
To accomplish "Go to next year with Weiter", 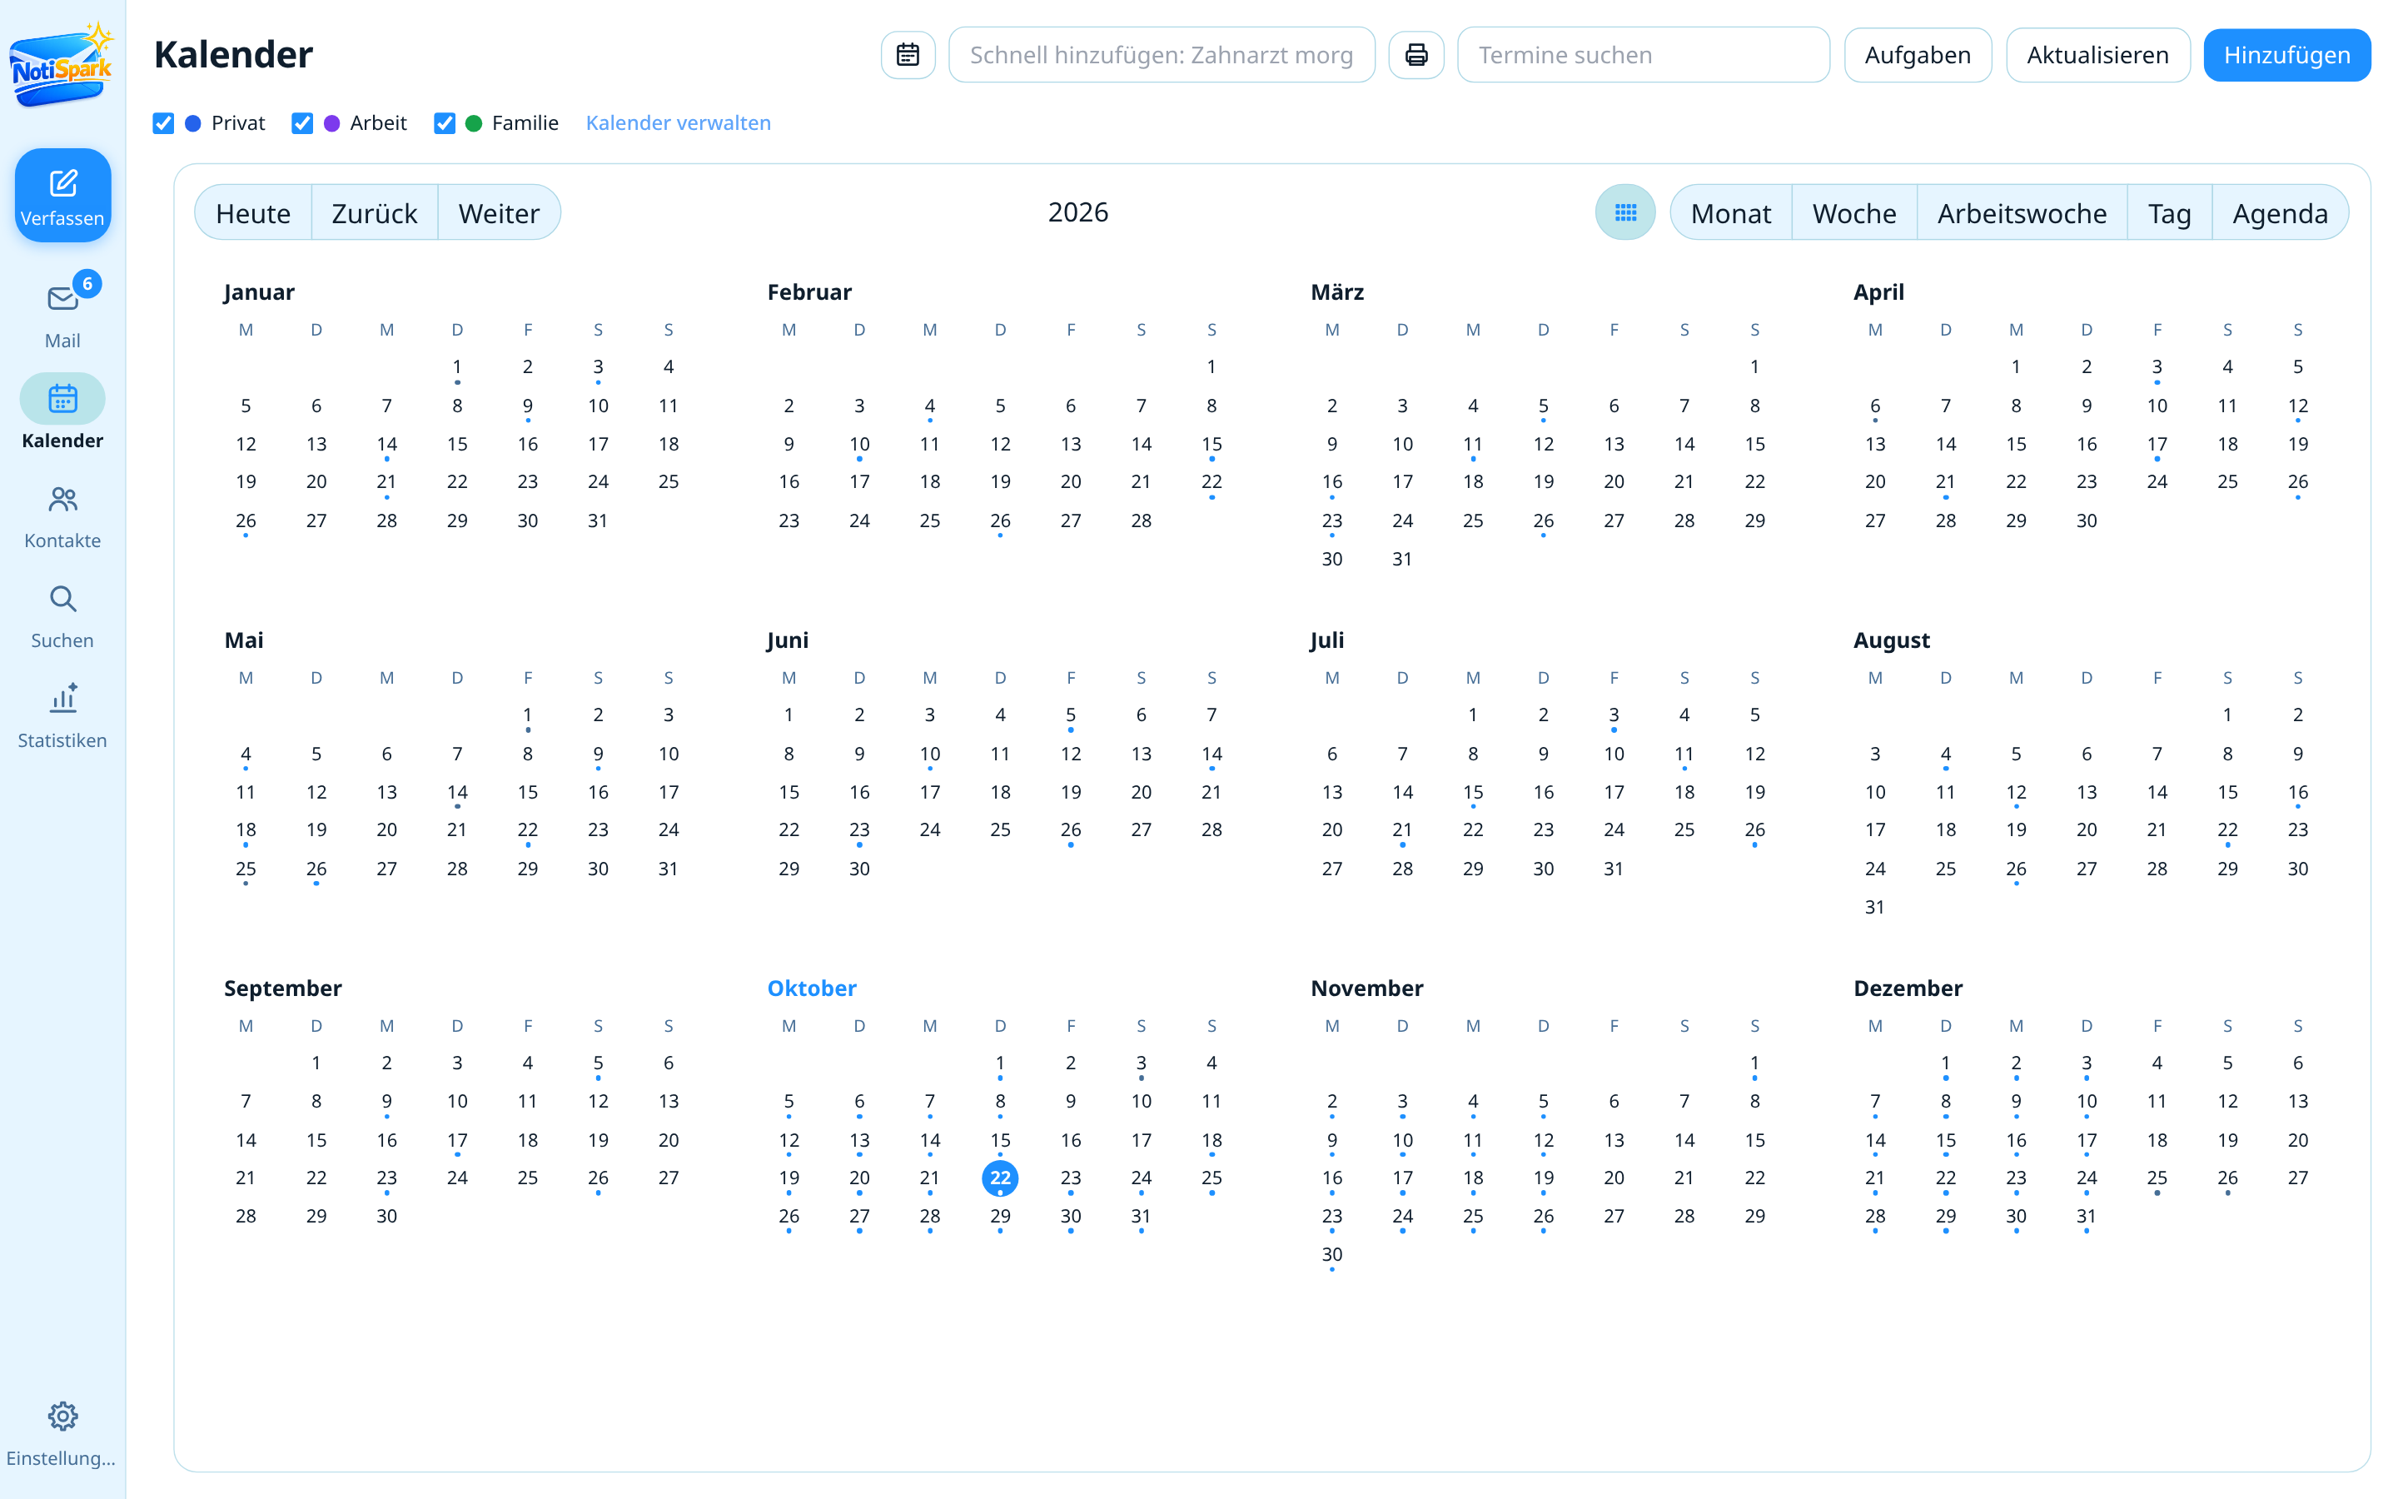I will pos(500,212).
